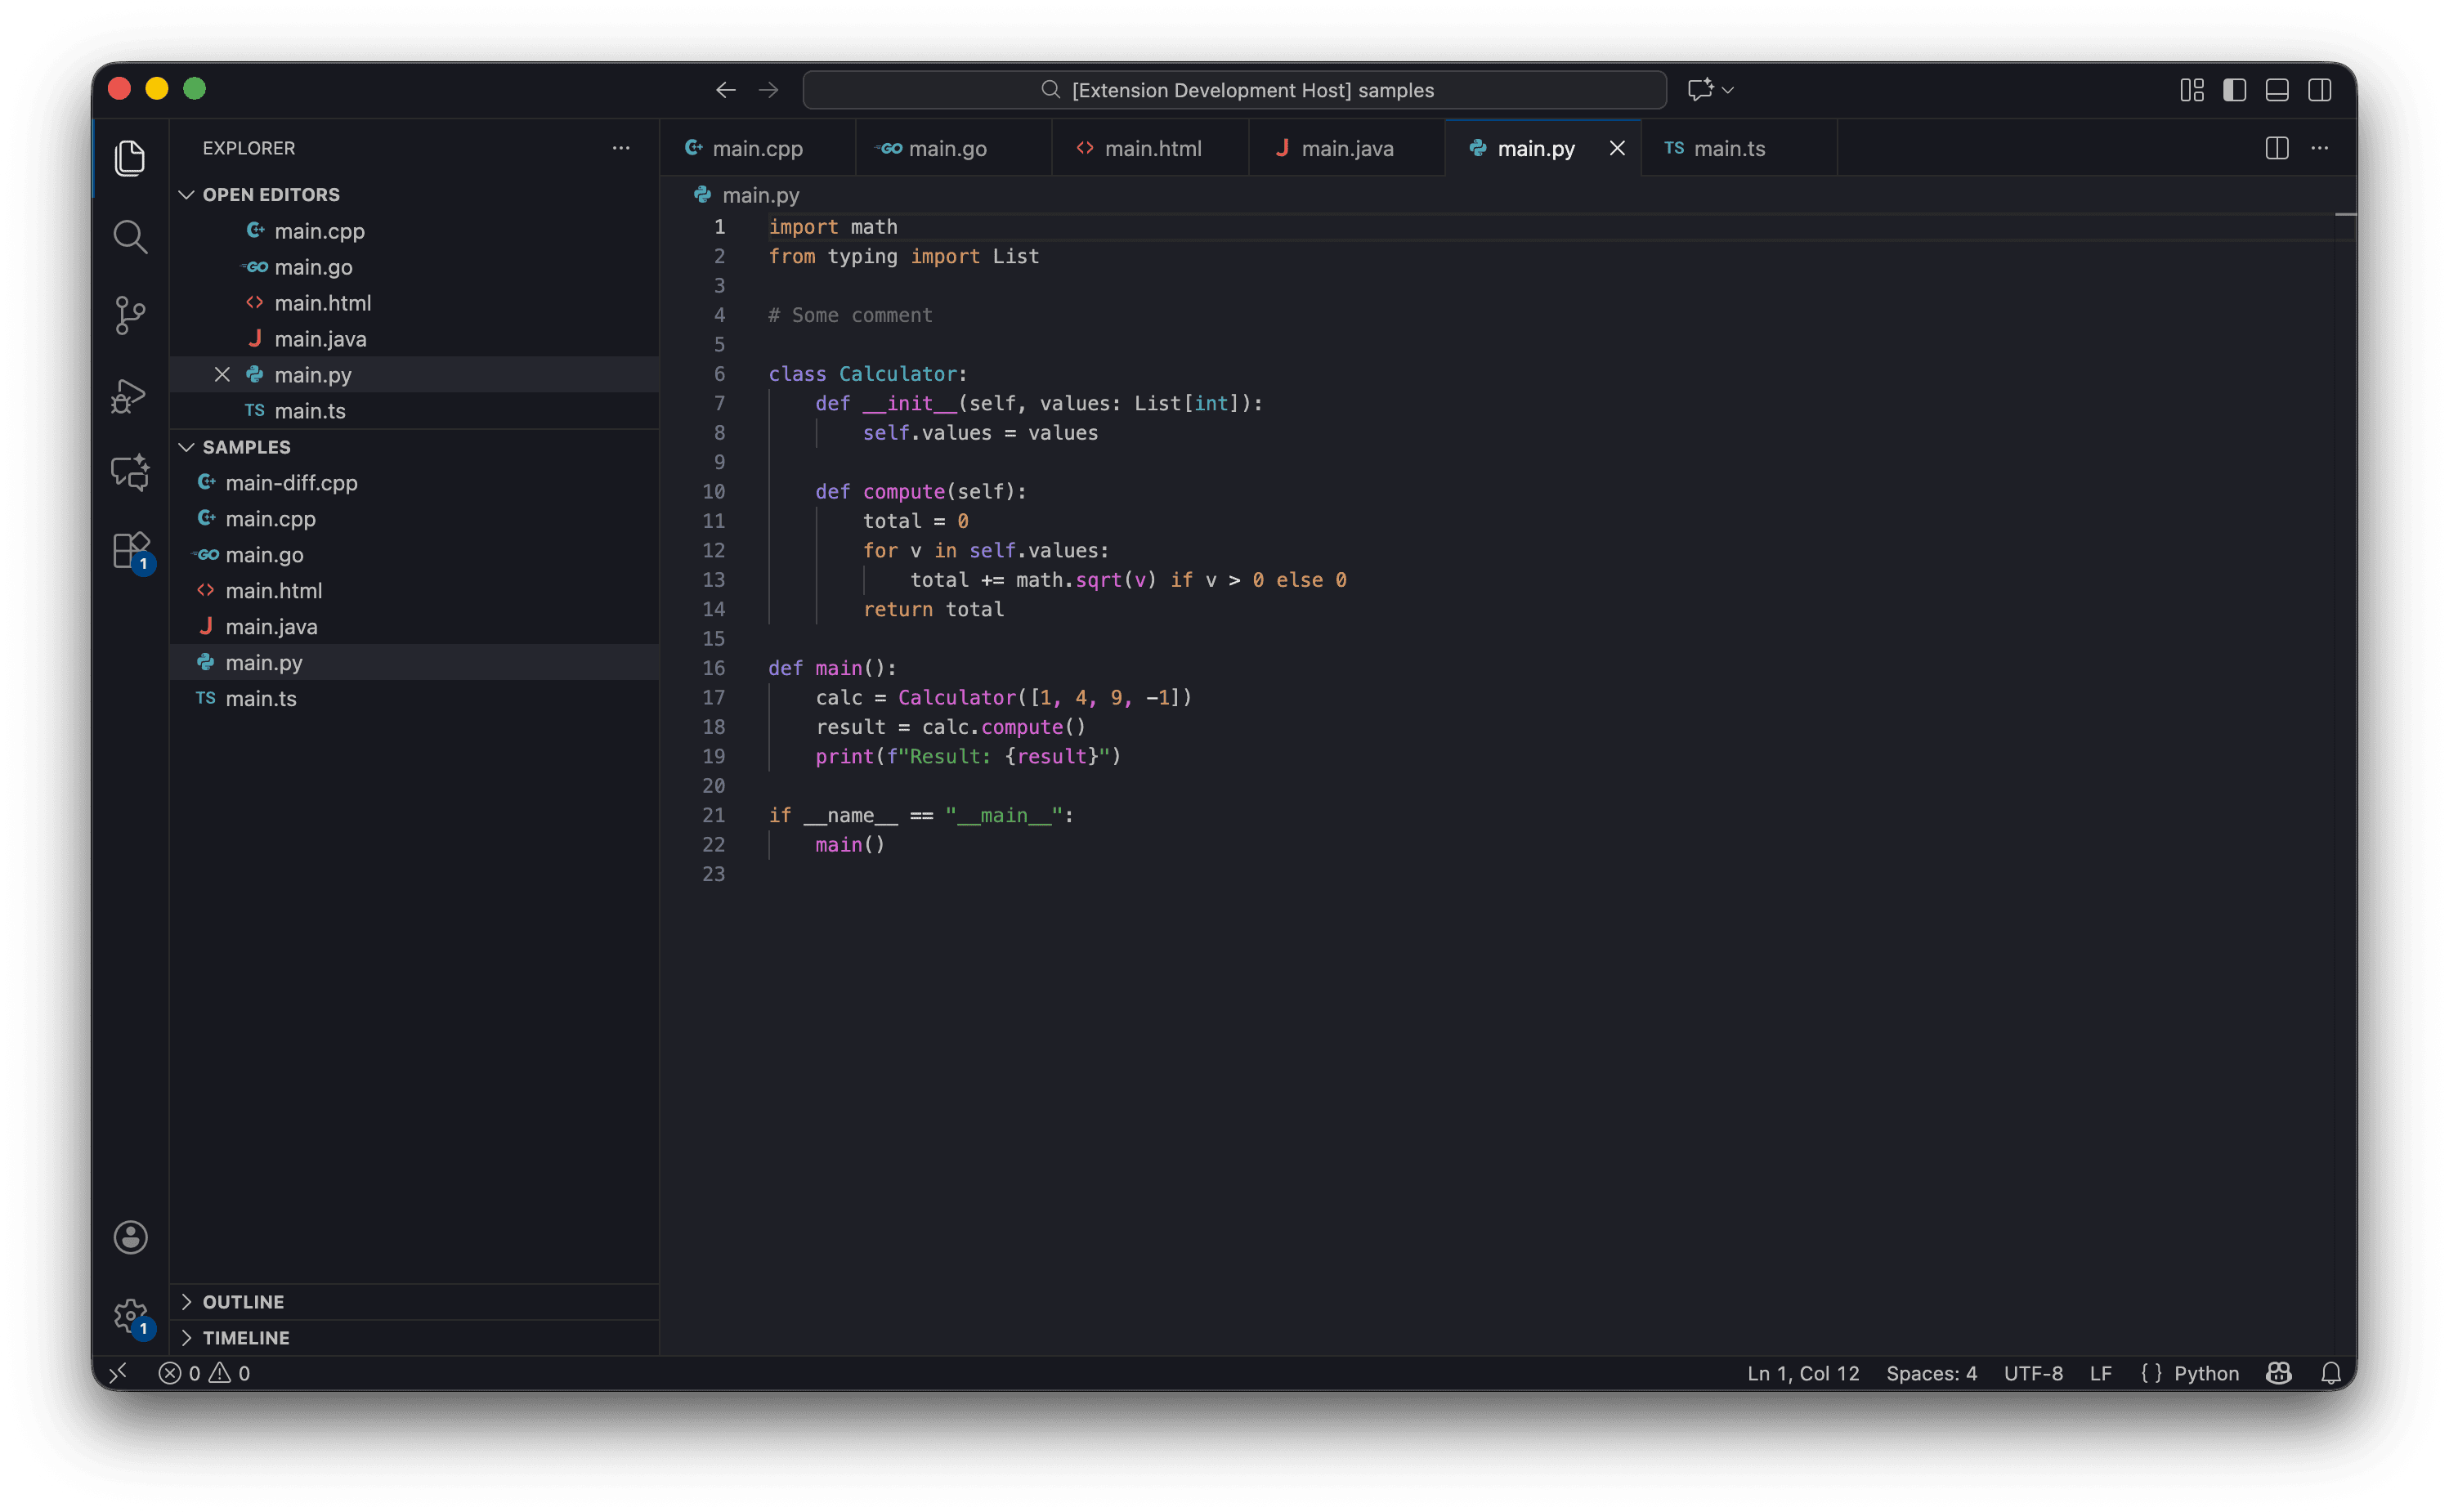
Task: Open the Source Control view
Action: tap(130, 316)
